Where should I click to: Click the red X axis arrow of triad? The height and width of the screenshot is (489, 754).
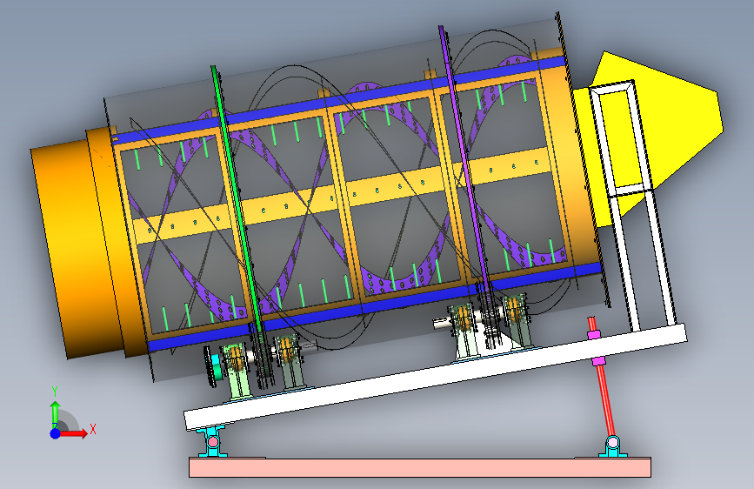76,433
